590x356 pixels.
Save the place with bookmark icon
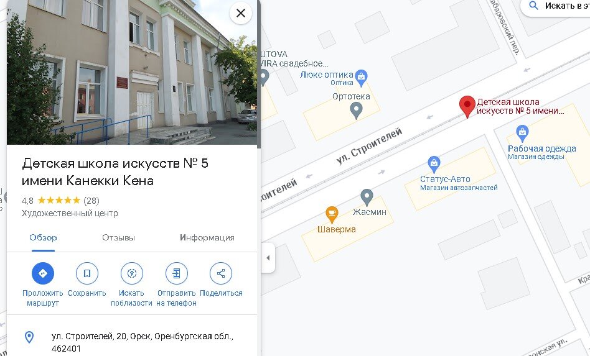point(87,273)
